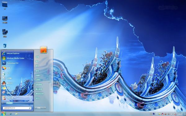186x116 pixels.
Task: Expand the All Programs arrow in Start menu
Action: [x=3, y=103]
